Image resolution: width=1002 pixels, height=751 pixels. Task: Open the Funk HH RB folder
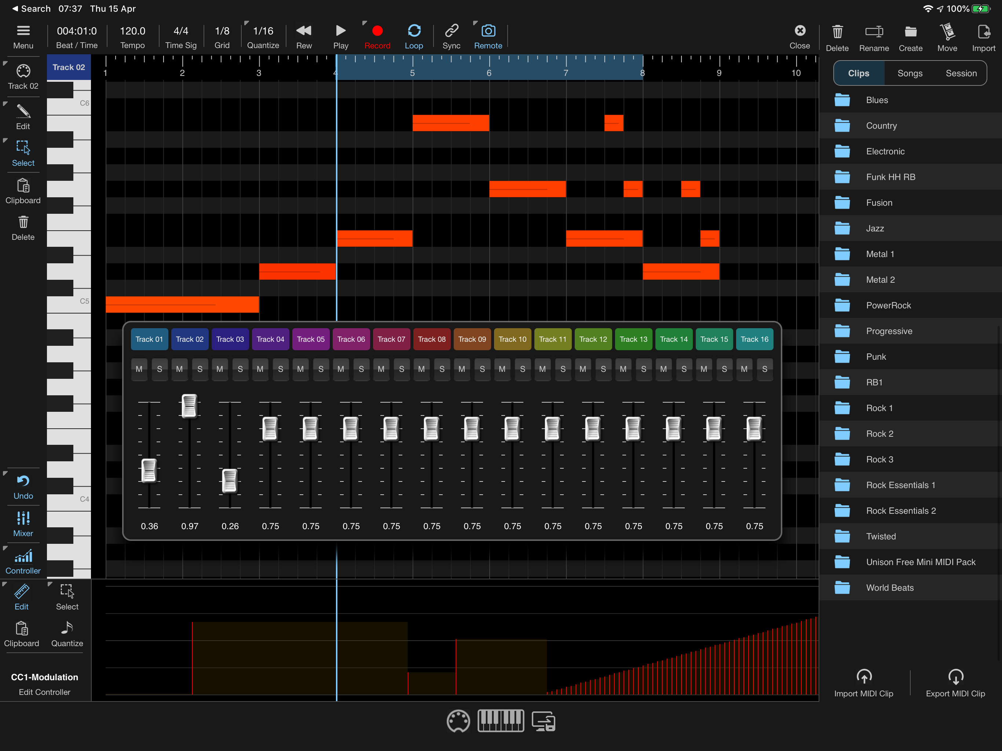(890, 177)
